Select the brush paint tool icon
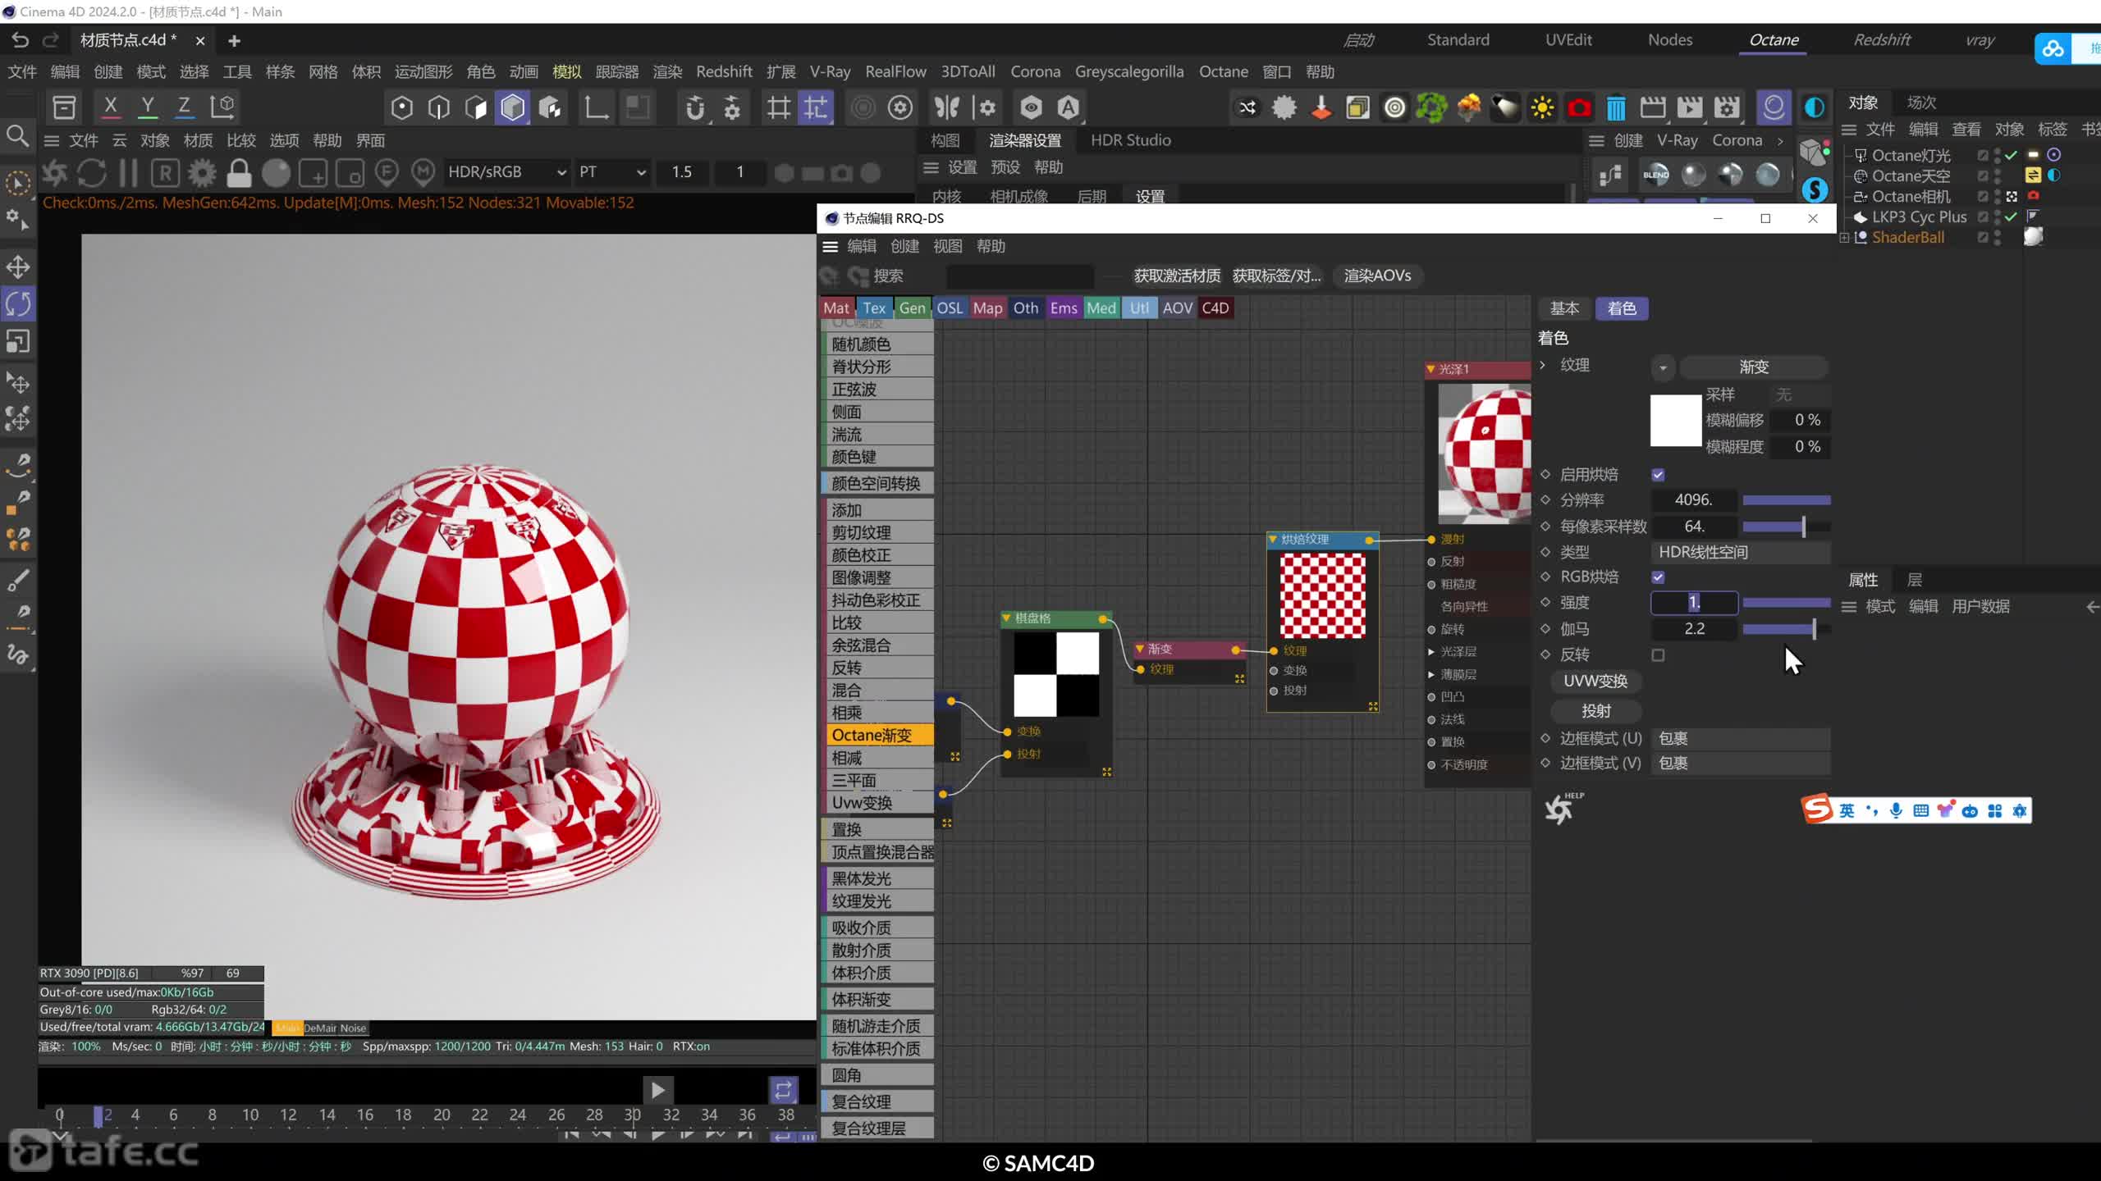 (x=18, y=581)
